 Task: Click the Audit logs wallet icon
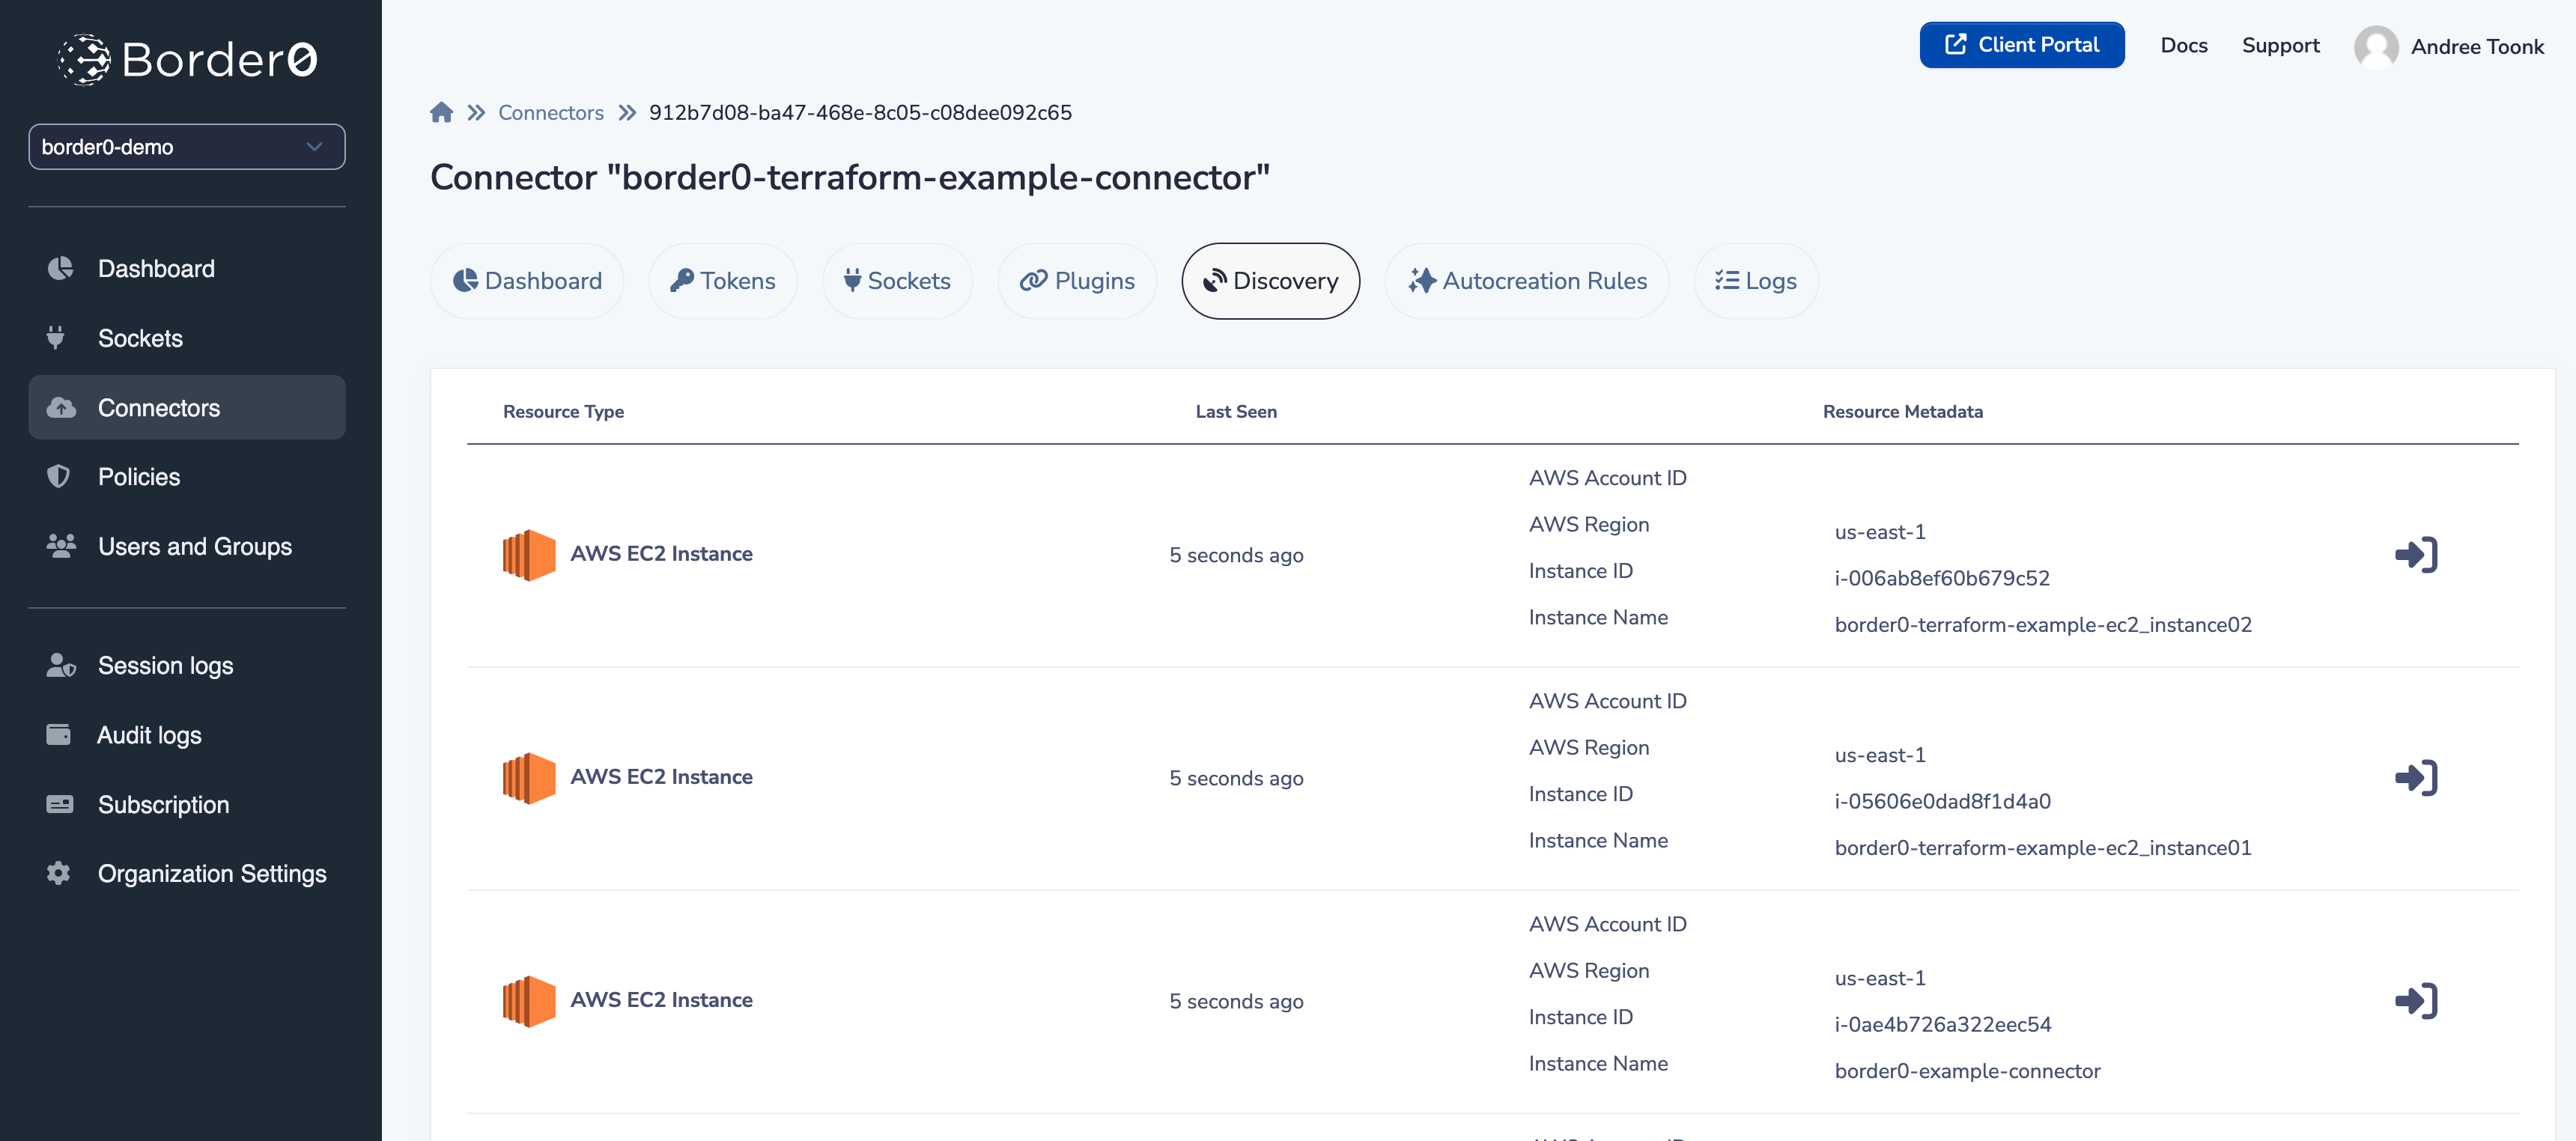pos(59,734)
